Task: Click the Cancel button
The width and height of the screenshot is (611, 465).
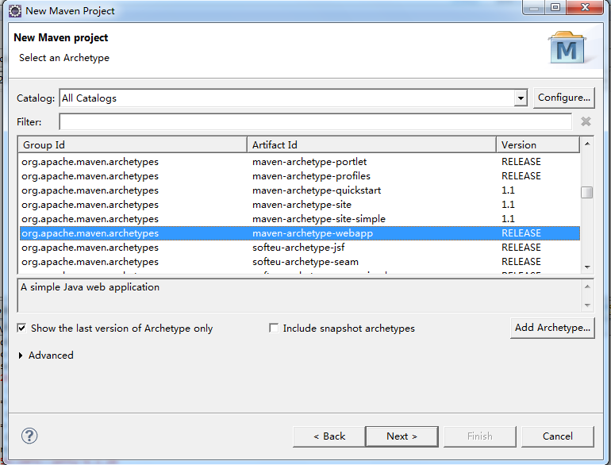Action: point(558,436)
